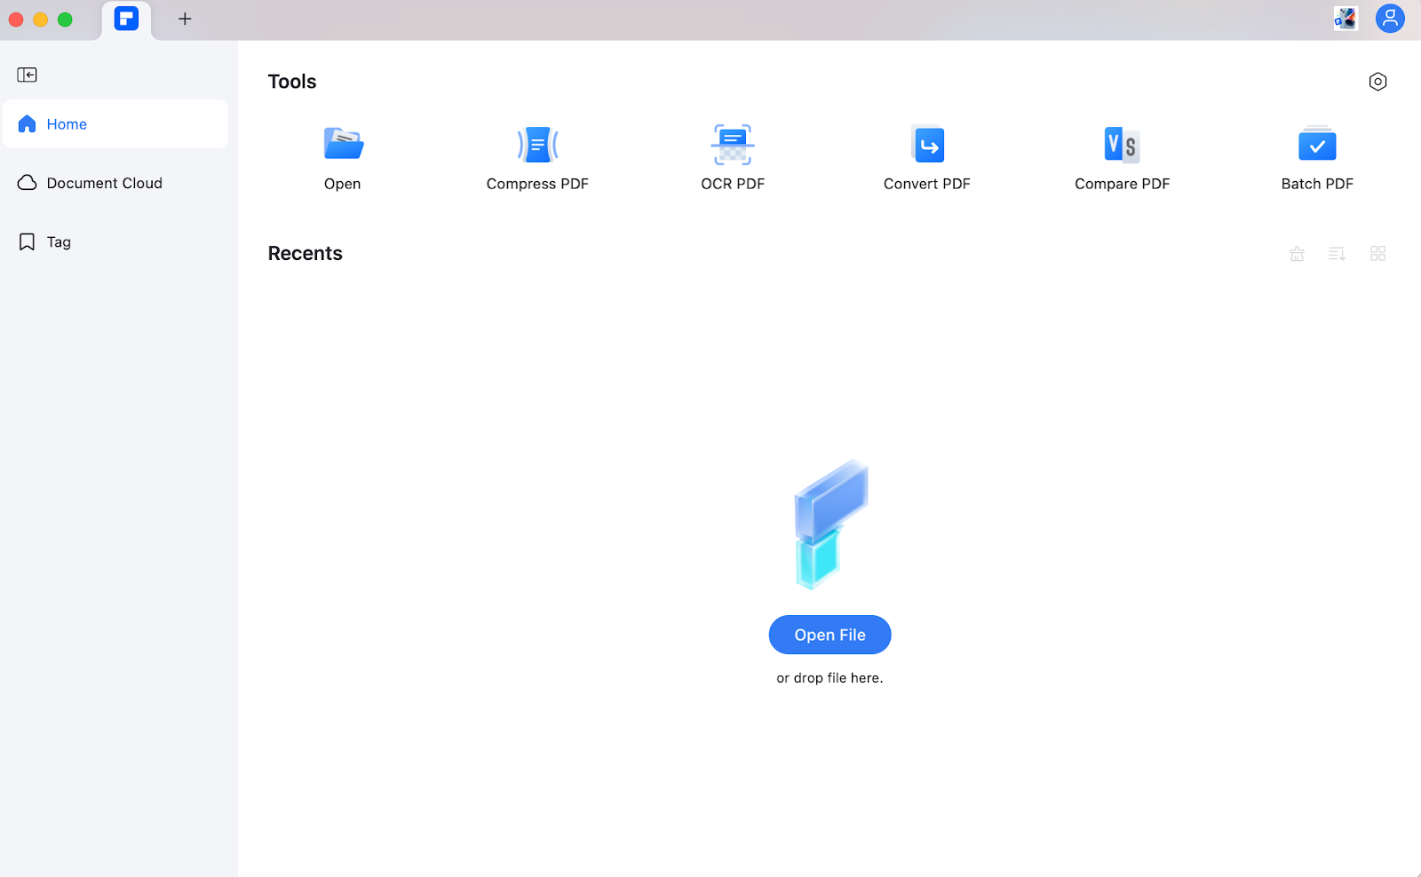This screenshot has height=877, width=1421.
Task: Open the user account profile icon
Action: pyautogui.click(x=1390, y=19)
